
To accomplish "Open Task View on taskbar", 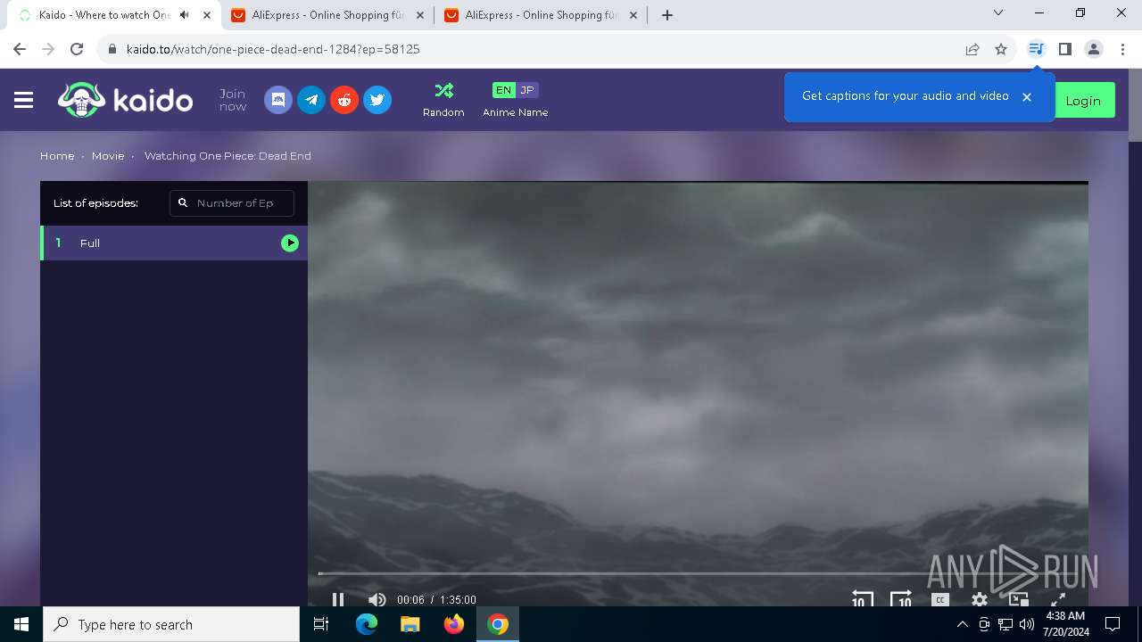I will tap(321, 624).
